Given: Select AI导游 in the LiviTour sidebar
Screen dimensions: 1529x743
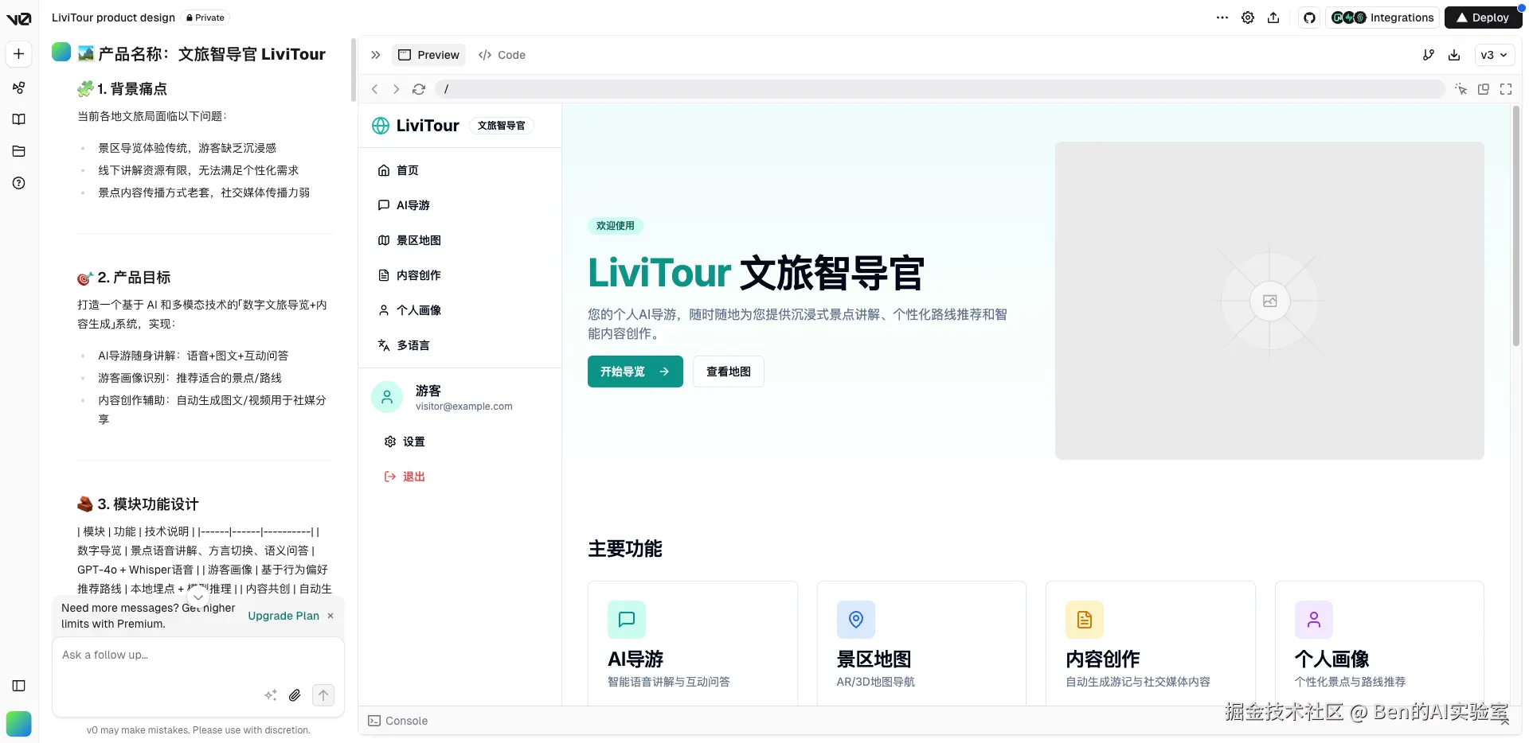Looking at the screenshot, I should (x=459, y=205).
